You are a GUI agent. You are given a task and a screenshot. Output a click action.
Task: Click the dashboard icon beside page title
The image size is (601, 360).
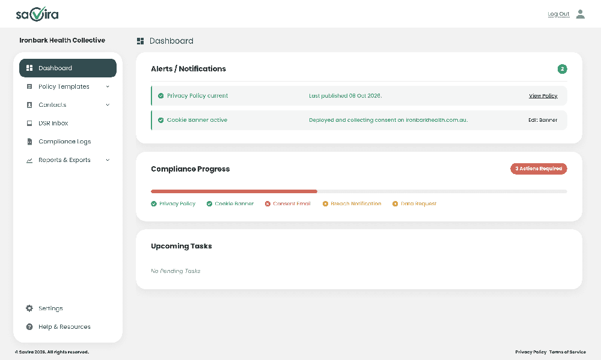140,41
